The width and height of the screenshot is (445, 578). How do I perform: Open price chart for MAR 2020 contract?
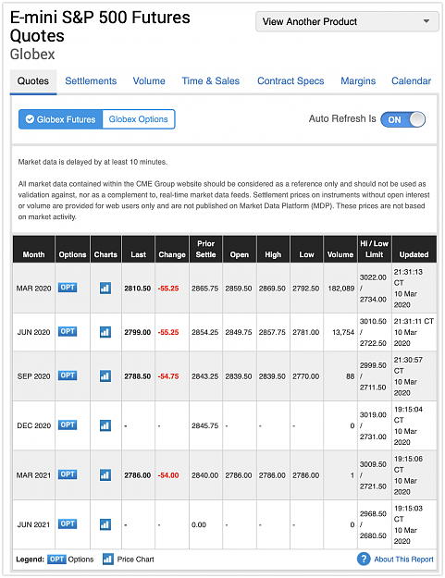(x=105, y=288)
